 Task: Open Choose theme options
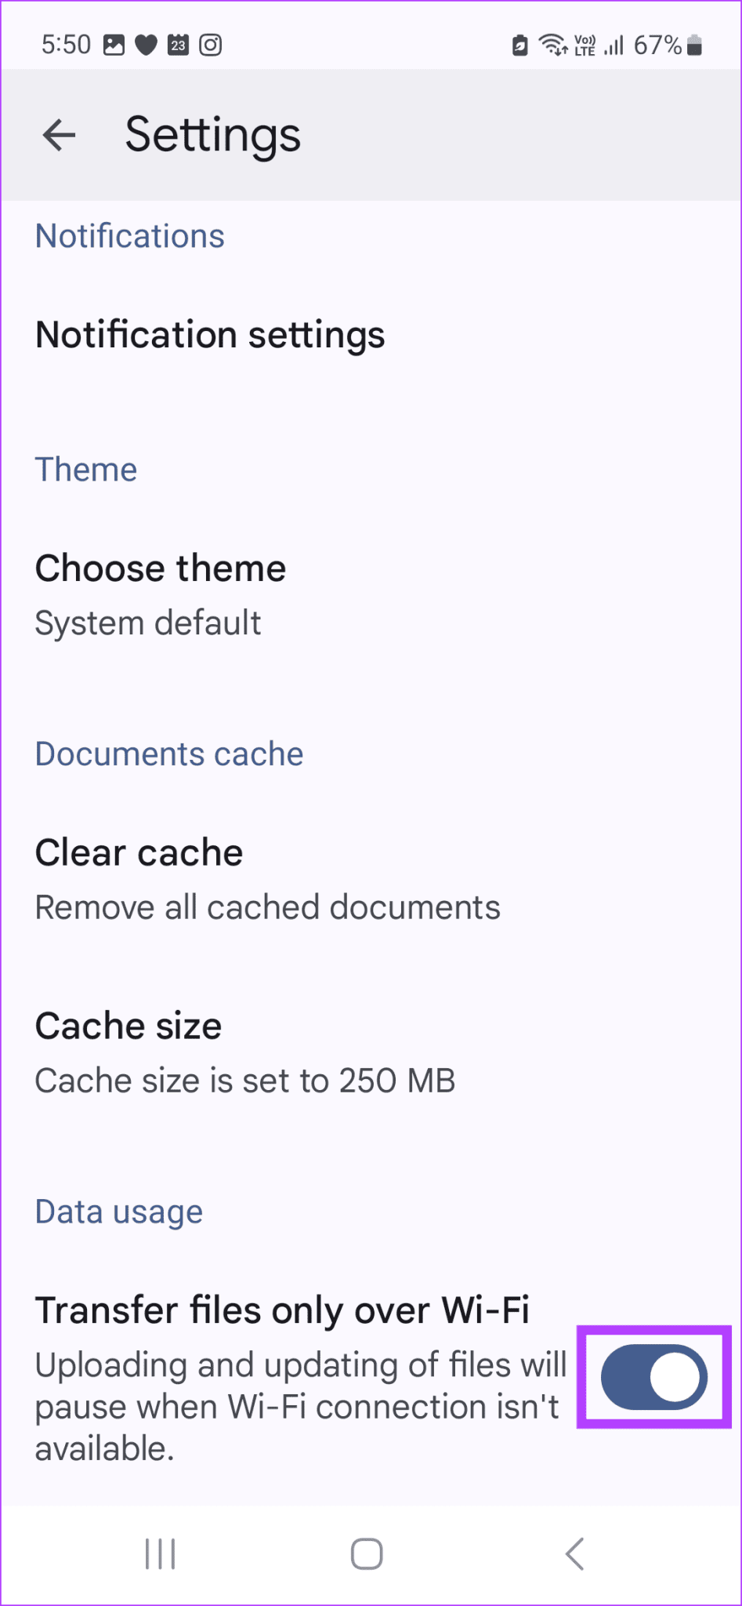tap(160, 569)
